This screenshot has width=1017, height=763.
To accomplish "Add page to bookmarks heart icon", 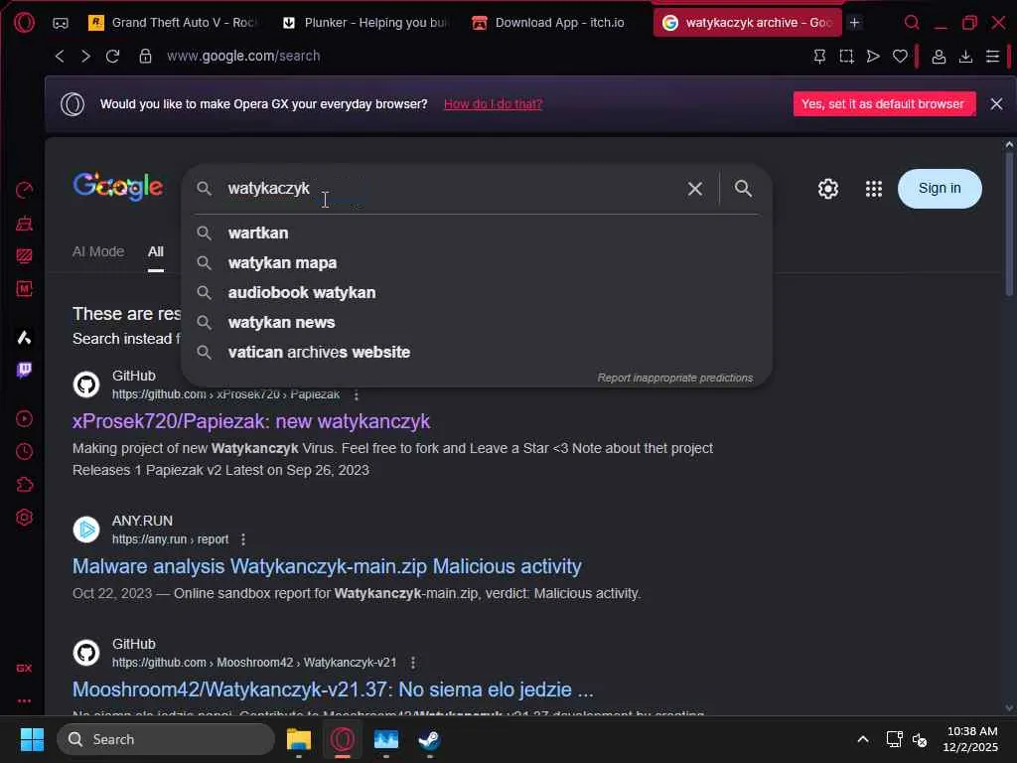I will tap(900, 57).
